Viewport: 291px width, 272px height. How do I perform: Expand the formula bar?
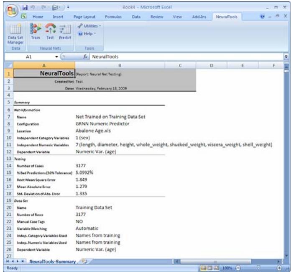286,56
